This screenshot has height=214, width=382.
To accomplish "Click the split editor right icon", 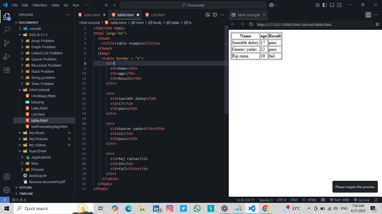I will [x=215, y=15].
